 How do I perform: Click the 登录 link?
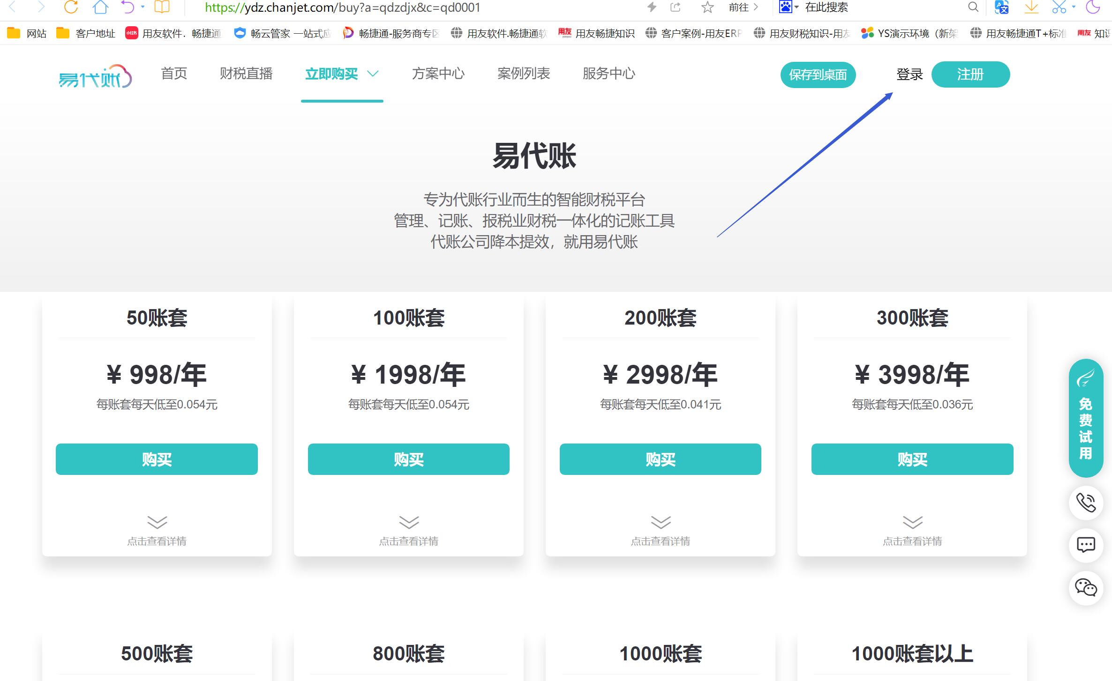click(909, 74)
